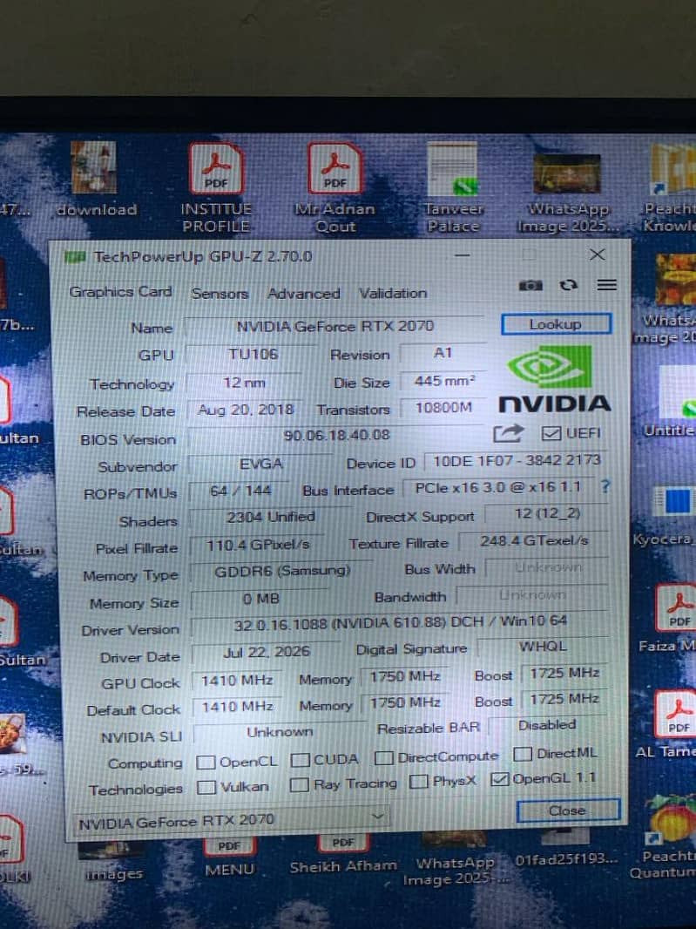Click the Texture Fillrate 248.4 GTexel/s
696x929 pixels.
pyautogui.click(x=533, y=540)
